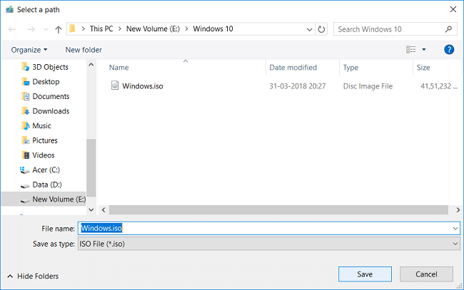The width and height of the screenshot is (464, 290).
Task: Open the Help button
Action: [x=449, y=49]
